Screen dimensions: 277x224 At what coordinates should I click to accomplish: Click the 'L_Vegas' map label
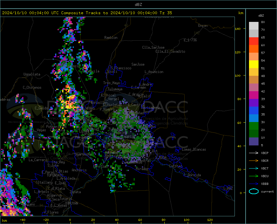point(39,130)
